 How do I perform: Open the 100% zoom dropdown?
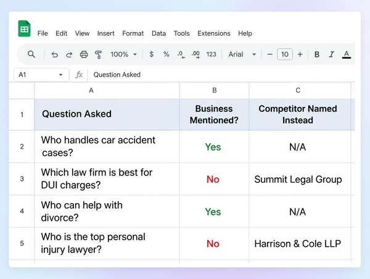124,54
